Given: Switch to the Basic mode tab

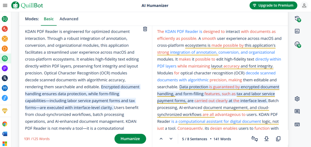Looking at the screenshot, I should pyautogui.click(x=49, y=19).
